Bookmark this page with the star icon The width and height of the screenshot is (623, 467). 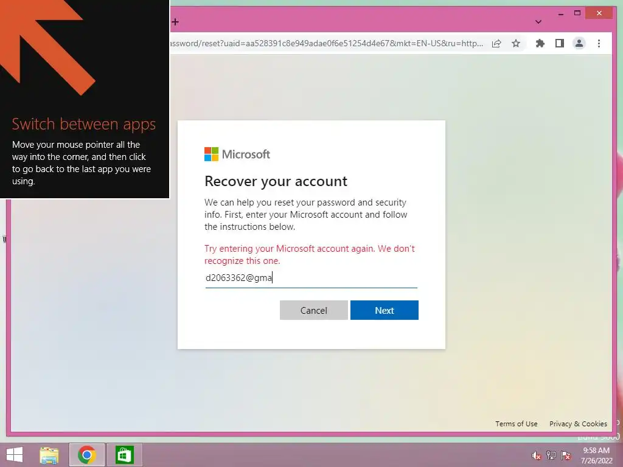pos(516,43)
